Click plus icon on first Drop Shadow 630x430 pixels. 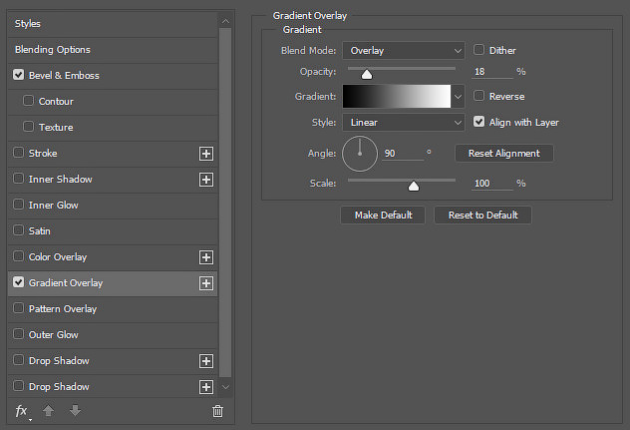click(206, 361)
